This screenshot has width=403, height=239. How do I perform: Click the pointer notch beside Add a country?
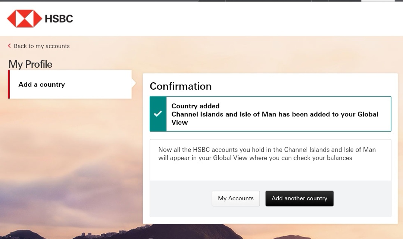pyautogui.click(x=134, y=84)
